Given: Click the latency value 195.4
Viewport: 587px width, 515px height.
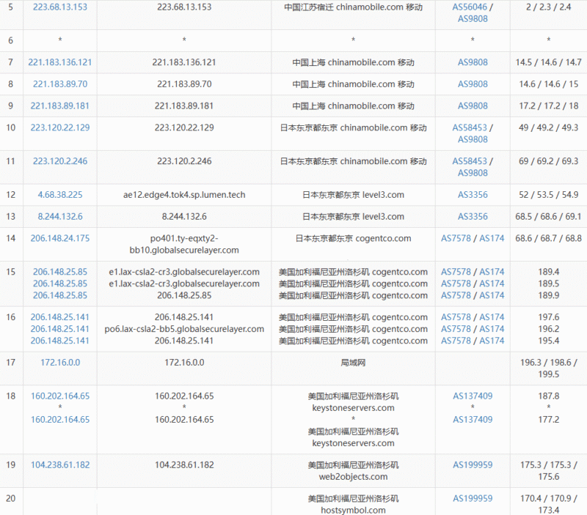Looking at the screenshot, I should 548,341.
